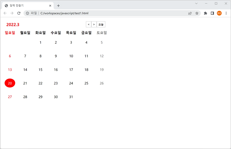Image resolution: width=231 pixels, height=149 pixels.
Task: Minimize the Chrome window
Action: pyautogui.click(x=206, y=3)
